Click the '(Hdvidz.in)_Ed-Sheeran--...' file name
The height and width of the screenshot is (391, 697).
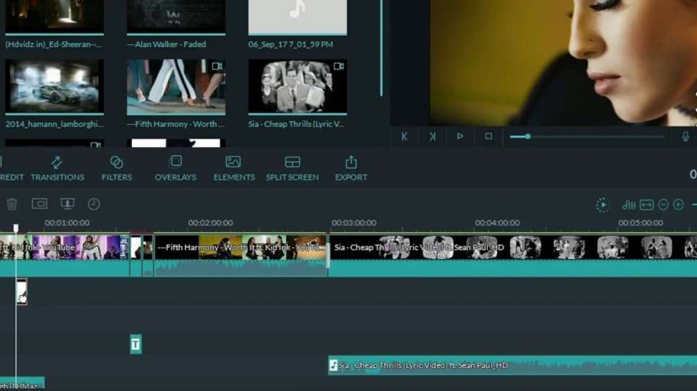(x=53, y=45)
